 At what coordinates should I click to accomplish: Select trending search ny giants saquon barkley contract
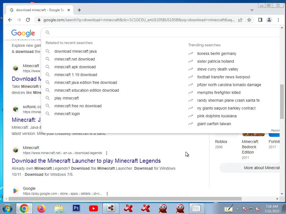[226, 108]
